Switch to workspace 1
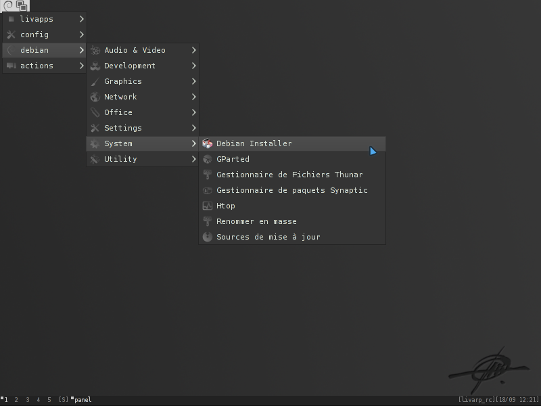Viewport: 541px width, 406px height. (x=5, y=400)
